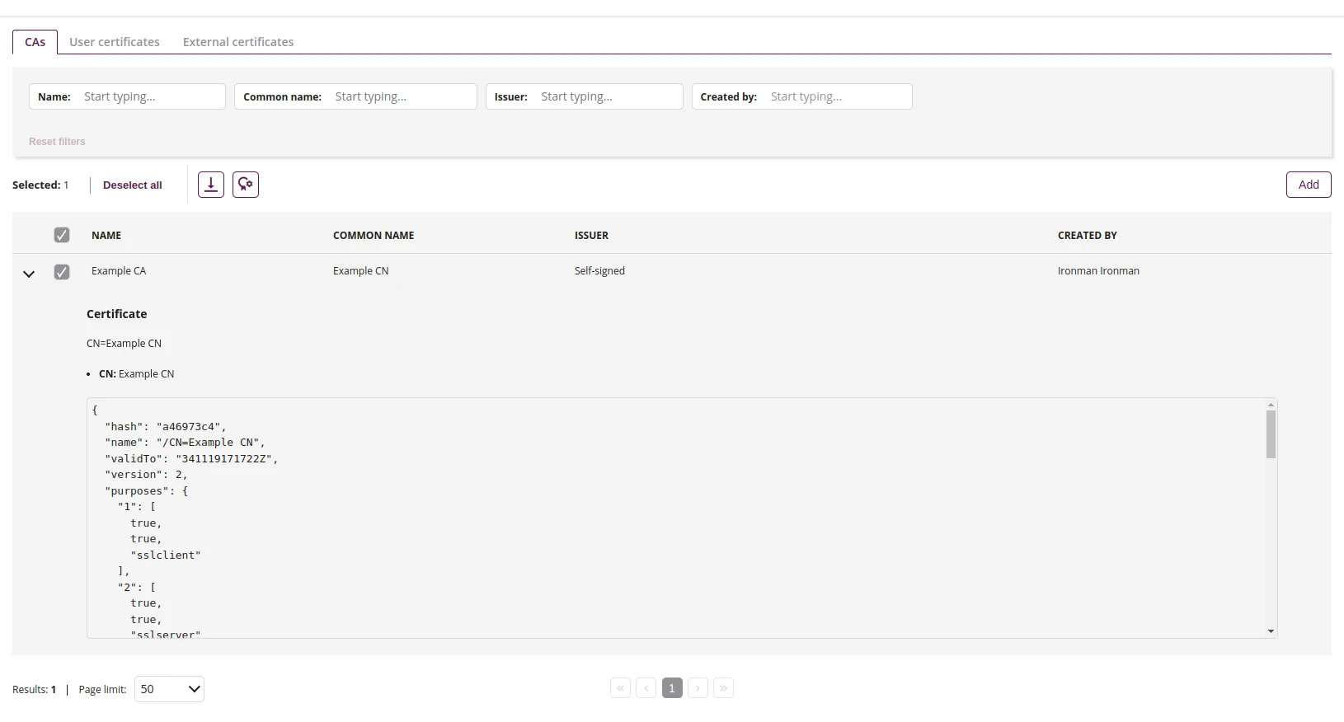Click the CN=Example CN subject line

[x=124, y=344]
